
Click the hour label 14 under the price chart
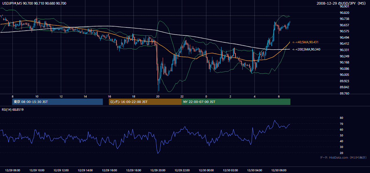[x=85, y=96]
